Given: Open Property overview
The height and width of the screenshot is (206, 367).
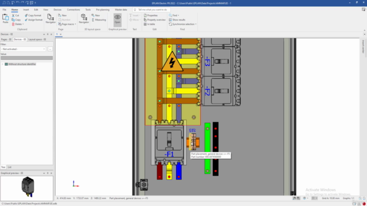Looking at the screenshot, I should tap(155, 20).
